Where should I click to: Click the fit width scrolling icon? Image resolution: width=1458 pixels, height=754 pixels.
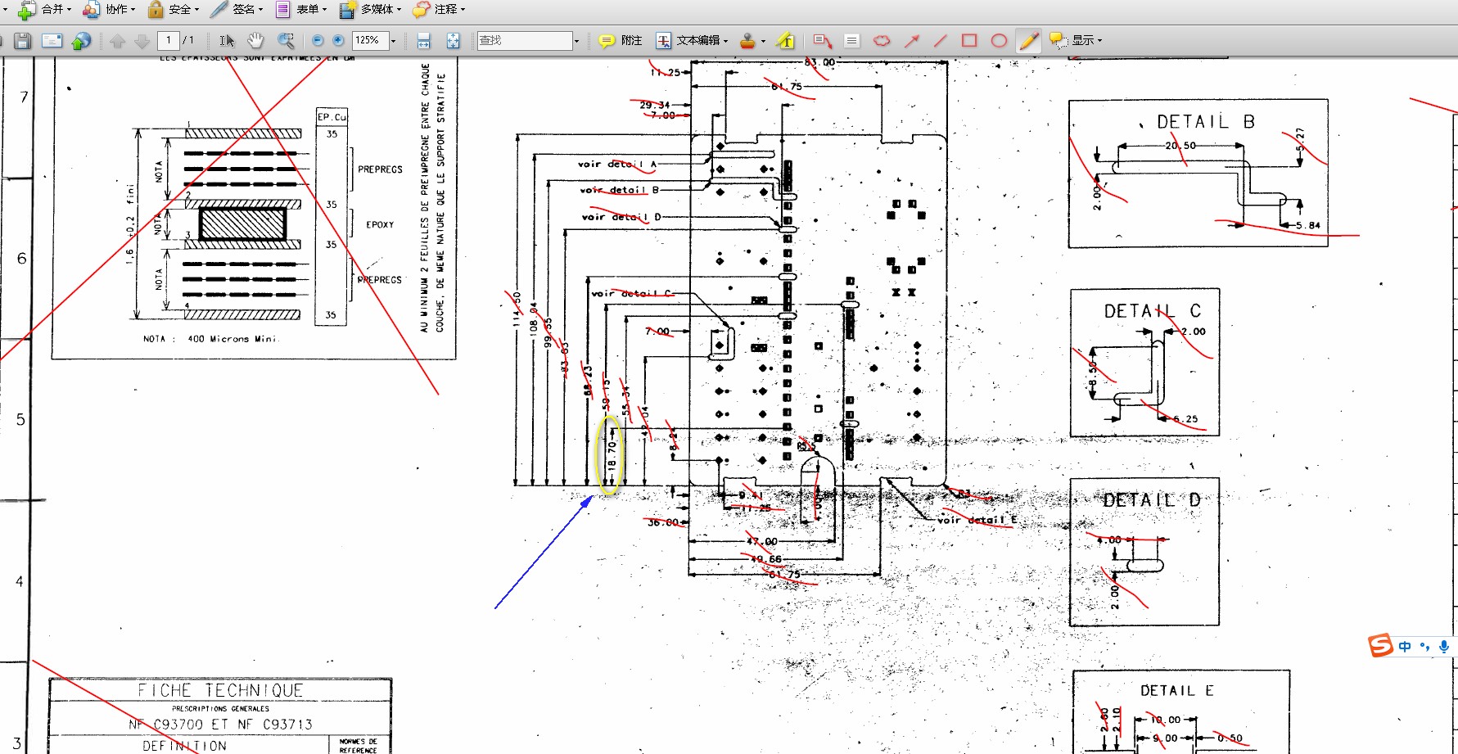click(x=424, y=40)
